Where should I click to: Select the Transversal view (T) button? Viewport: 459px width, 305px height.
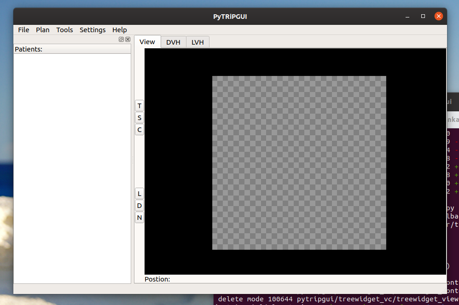(x=139, y=105)
